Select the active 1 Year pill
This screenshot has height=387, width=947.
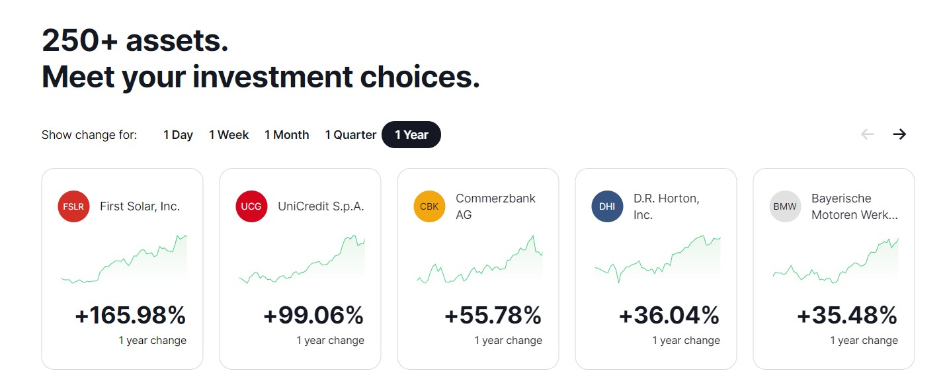pos(411,135)
